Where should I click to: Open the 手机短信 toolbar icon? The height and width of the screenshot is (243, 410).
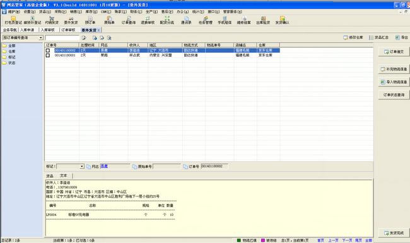point(225,20)
